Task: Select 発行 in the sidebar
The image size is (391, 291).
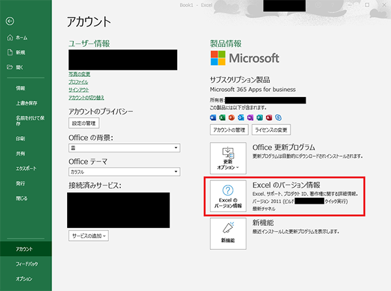Action: point(20,184)
